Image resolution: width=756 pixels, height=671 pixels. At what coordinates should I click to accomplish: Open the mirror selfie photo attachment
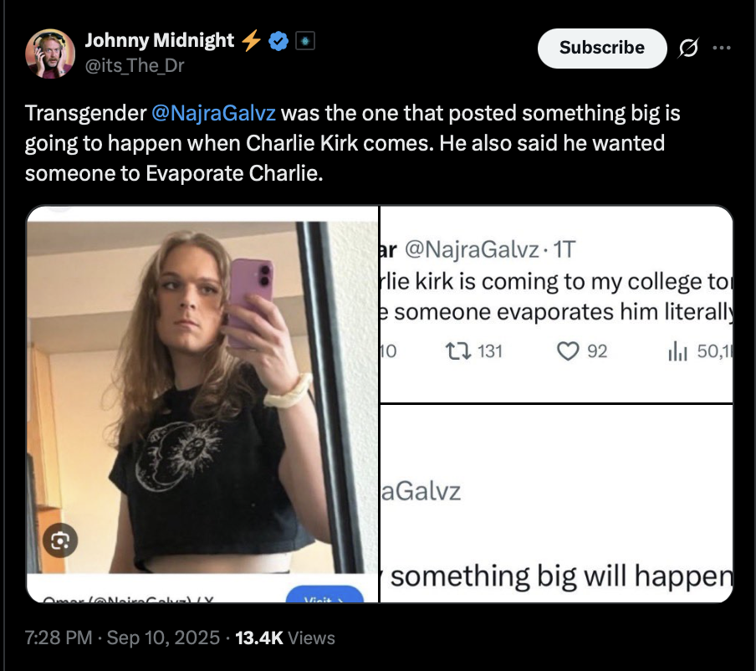point(203,403)
